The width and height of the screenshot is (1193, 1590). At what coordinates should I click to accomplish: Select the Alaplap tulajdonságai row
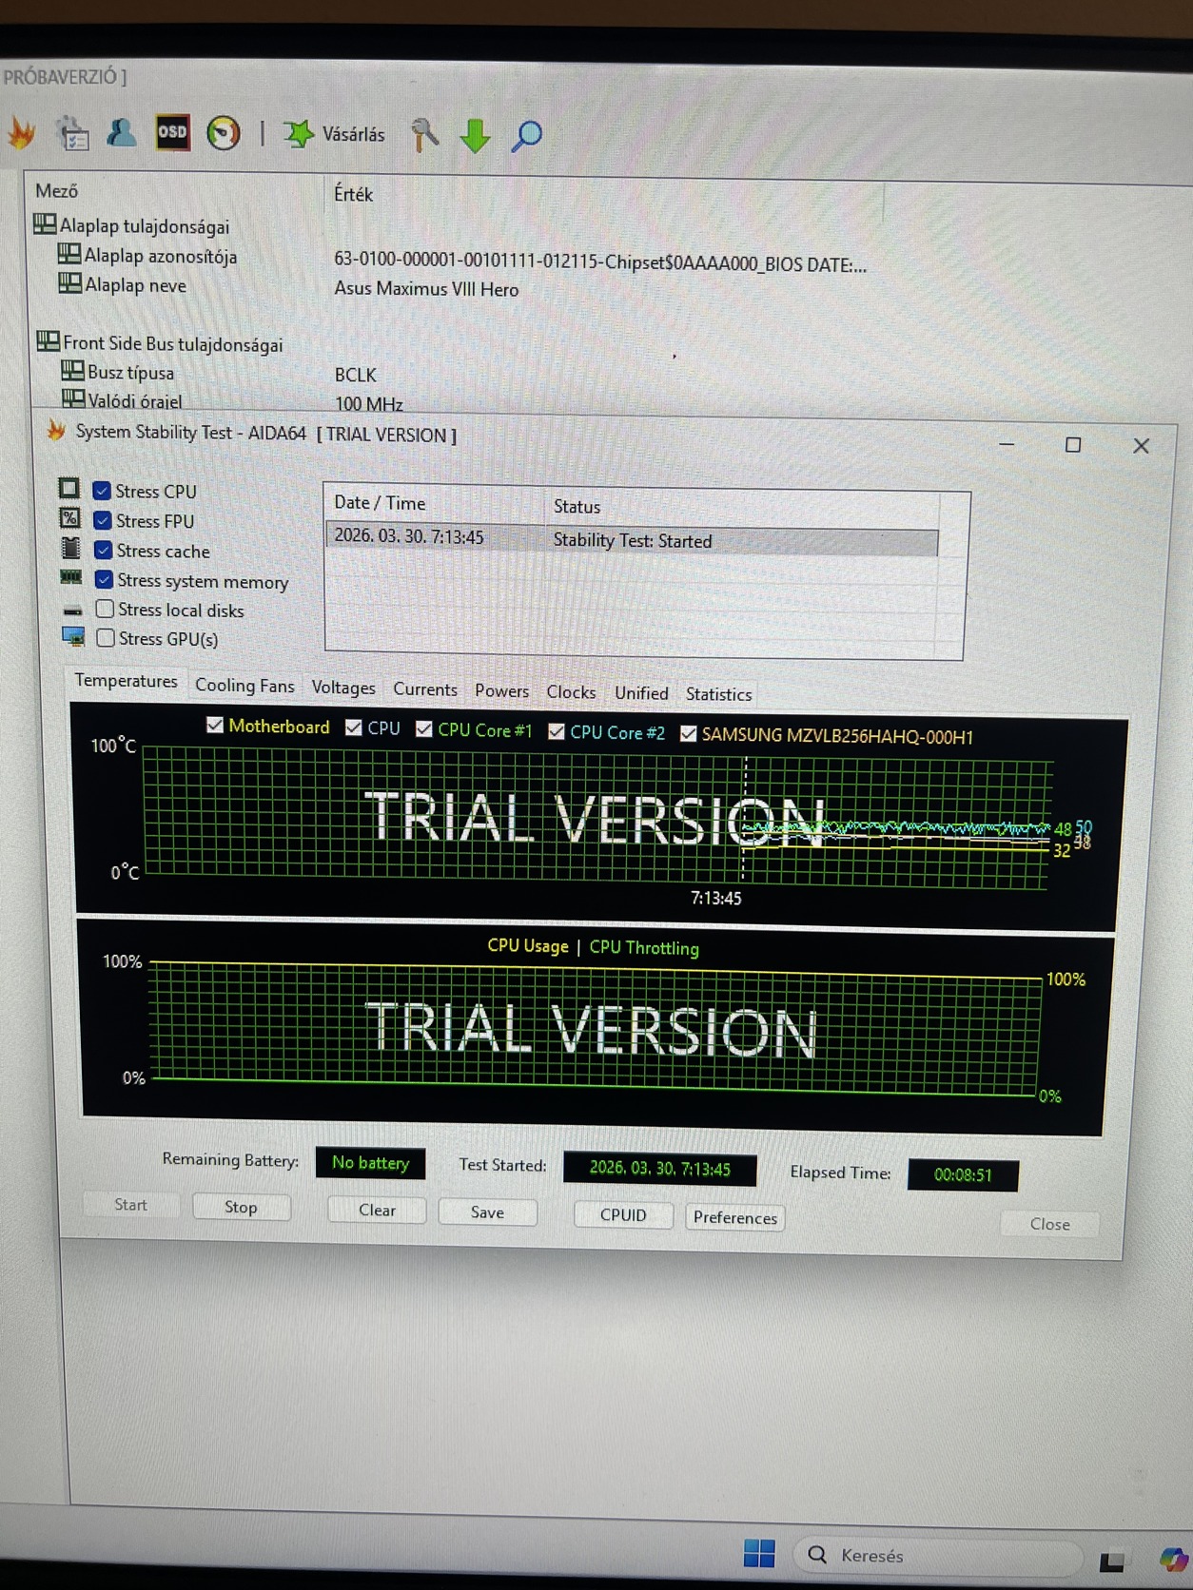[133, 225]
